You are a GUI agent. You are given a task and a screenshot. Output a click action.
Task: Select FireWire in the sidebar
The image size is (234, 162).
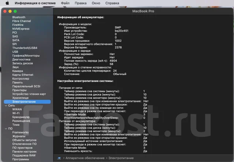(18, 25)
